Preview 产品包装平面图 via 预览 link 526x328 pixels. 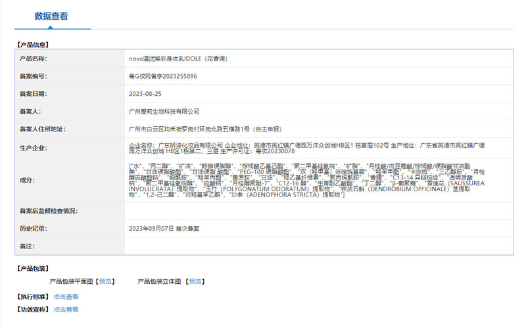click(x=105, y=281)
